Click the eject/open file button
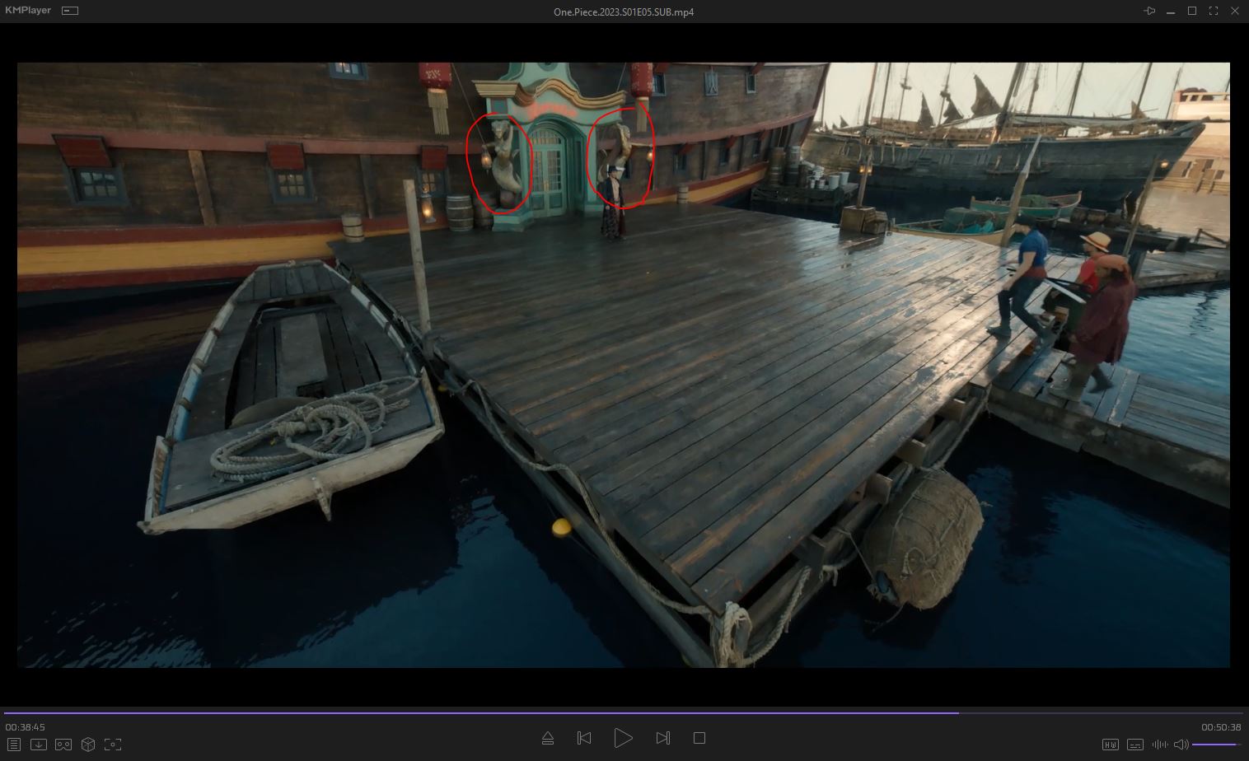The height and width of the screenshot is (761, 1249). [548, 738]
